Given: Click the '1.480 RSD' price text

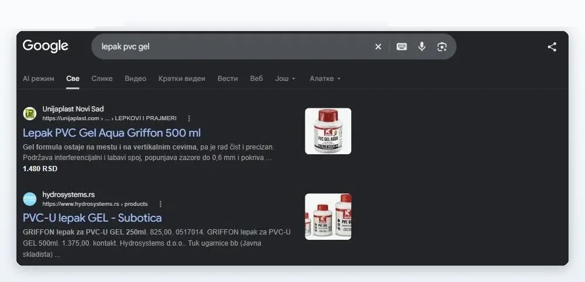Looking at the screenshot, I should (x=40, y=169).
